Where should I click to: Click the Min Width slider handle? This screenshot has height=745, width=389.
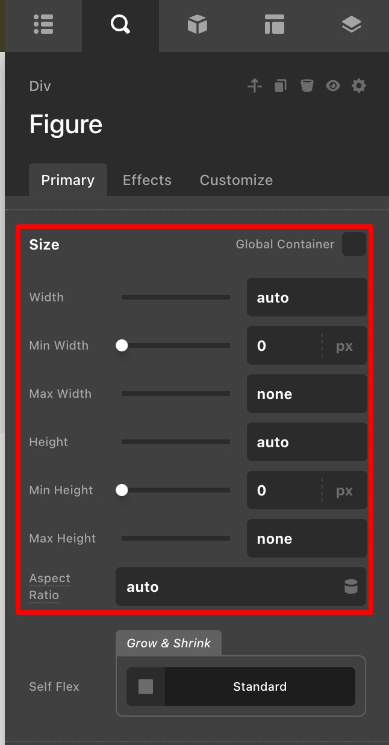pyautogui.click(x=122, y=345)
